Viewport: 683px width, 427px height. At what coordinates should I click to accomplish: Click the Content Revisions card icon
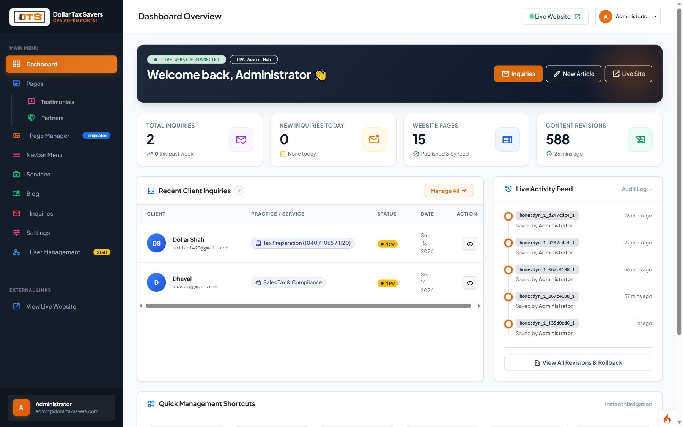click(x=641, y=139)
